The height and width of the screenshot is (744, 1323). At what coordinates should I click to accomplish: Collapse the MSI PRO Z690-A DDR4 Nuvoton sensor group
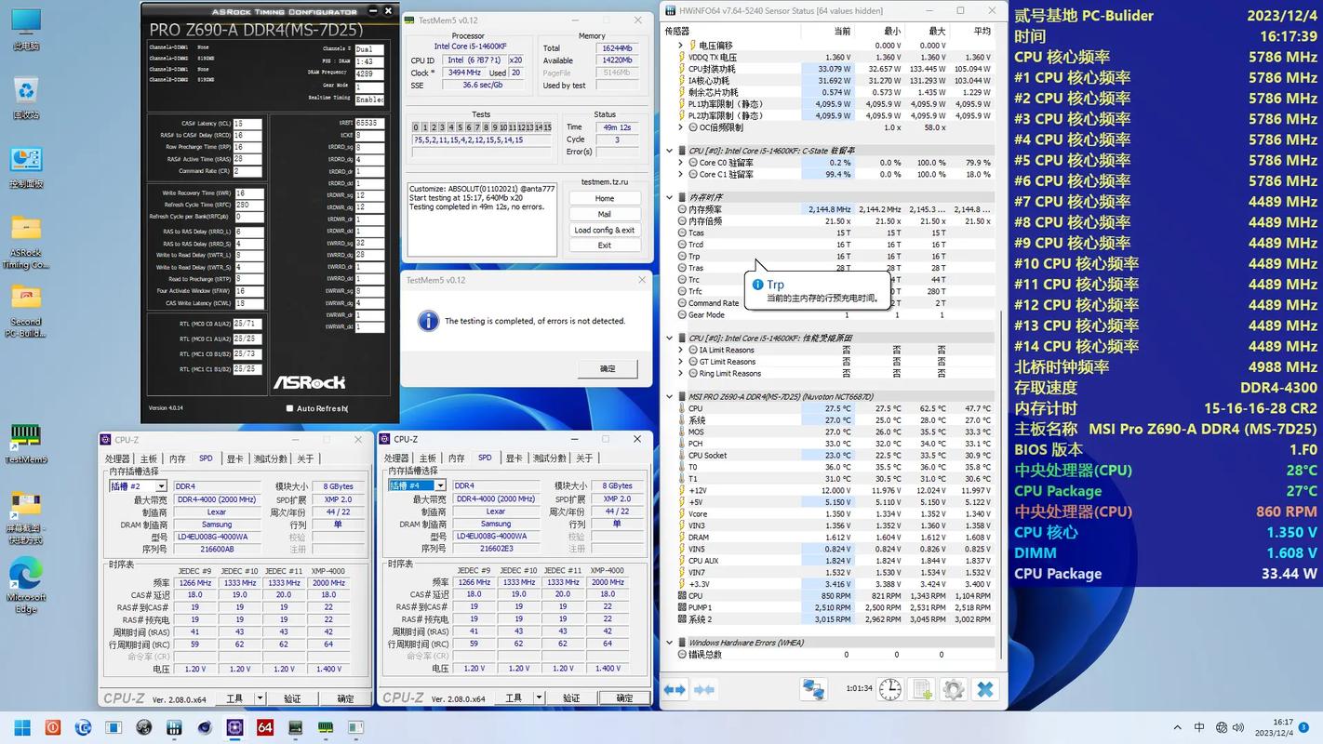pyautogui.click(x=669, y=396)
